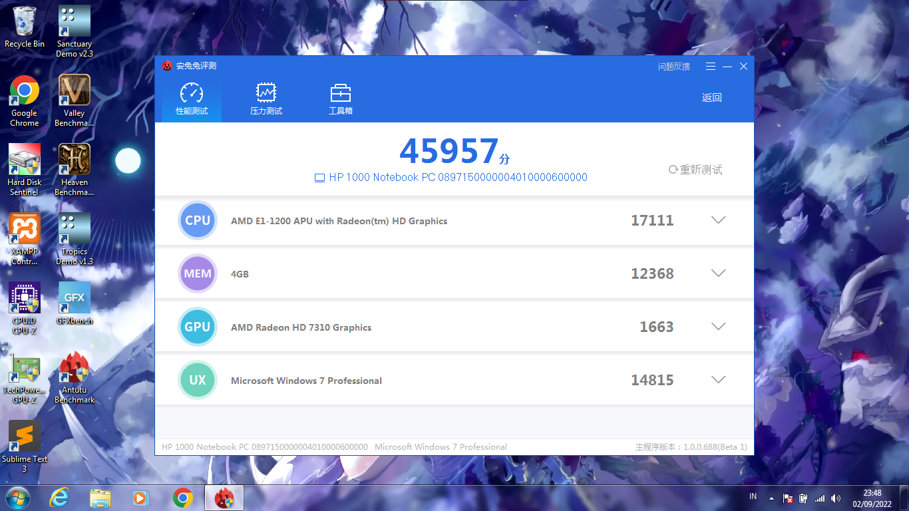Click the 4GB memory label
909x511 pixels.
[240, 274]
